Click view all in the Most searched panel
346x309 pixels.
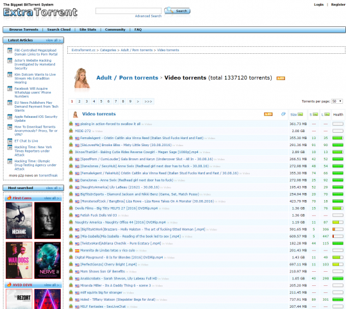click(53, 188)
